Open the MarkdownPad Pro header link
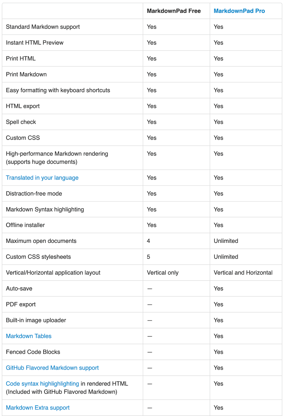 (239, 11)
